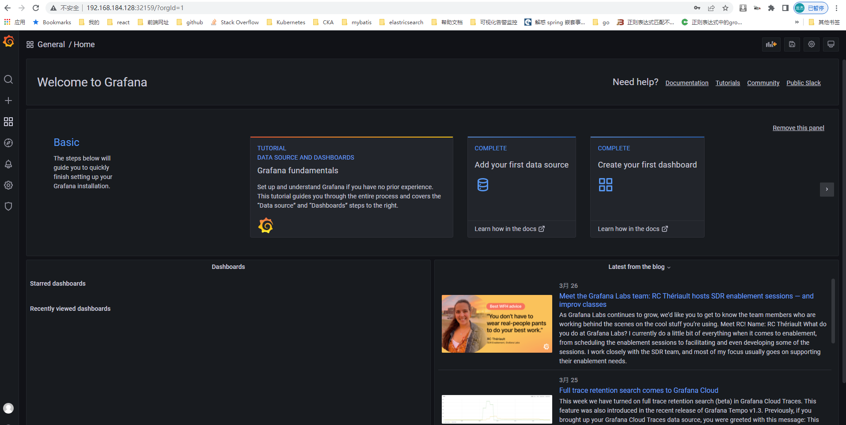Reload the page with browser refresh icon
The height and width of the screenshot is (425, 846).
point(36,8)
